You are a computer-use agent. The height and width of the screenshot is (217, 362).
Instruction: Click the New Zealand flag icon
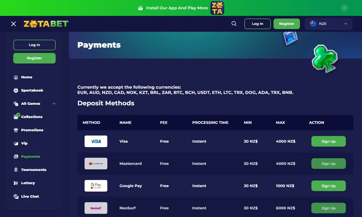pyautogui.click(x=313, y=24)
